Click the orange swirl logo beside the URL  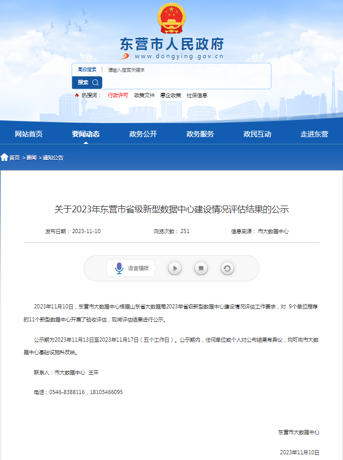click(125, 56)
